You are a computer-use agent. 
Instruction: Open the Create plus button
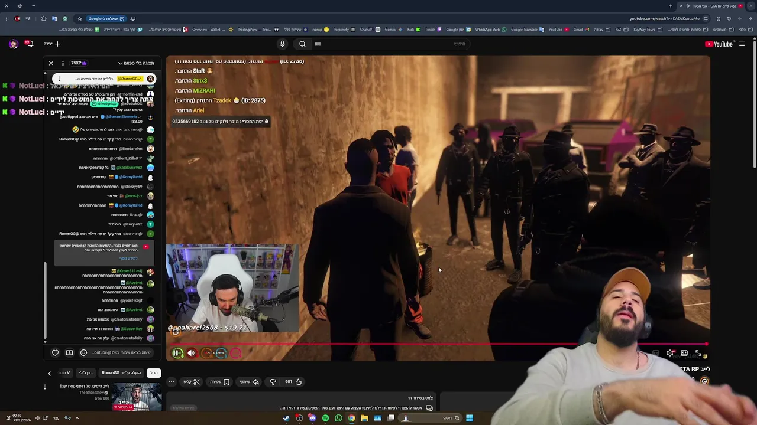(x=52, y=44)
